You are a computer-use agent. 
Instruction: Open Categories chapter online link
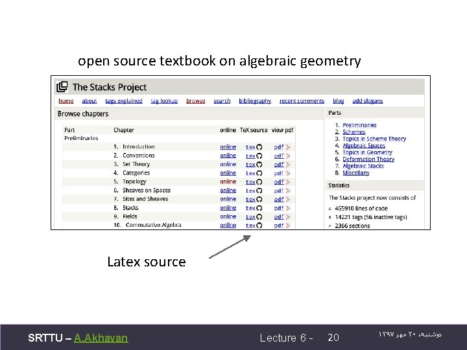click(x=228, y=173)
